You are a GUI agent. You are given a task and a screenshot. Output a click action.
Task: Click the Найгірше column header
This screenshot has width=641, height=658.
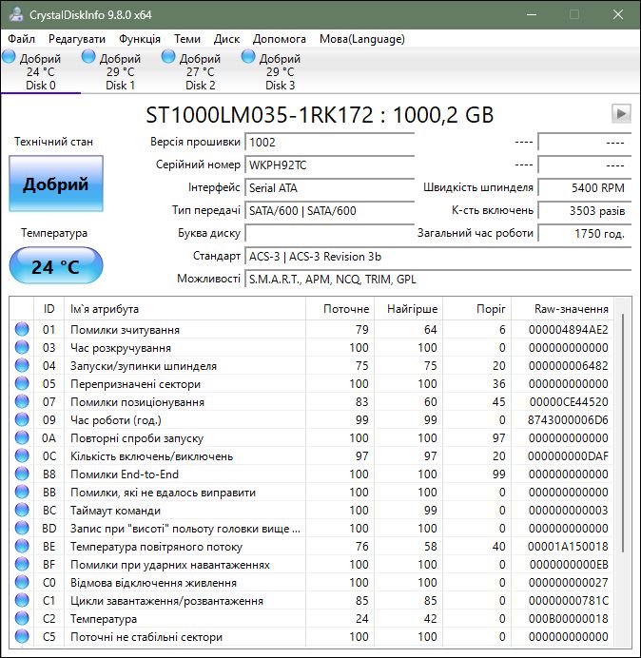pyautogui.click(x=408, y=309)
